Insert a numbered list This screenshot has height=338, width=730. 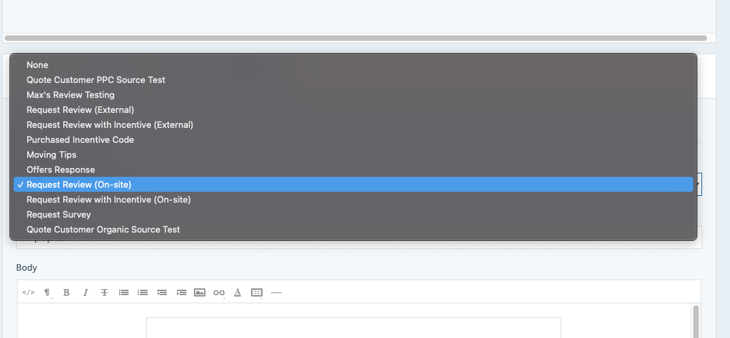coord(142,292)
